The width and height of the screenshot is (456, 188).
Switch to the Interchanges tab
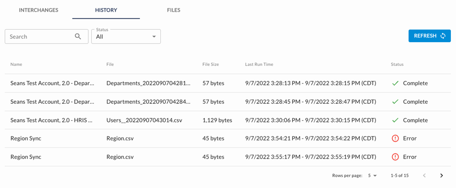(38, 10)
